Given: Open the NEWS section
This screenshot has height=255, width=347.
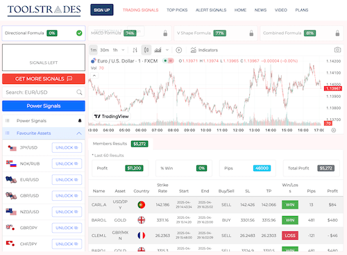Looking at the screenshot, I should (260, 10).
